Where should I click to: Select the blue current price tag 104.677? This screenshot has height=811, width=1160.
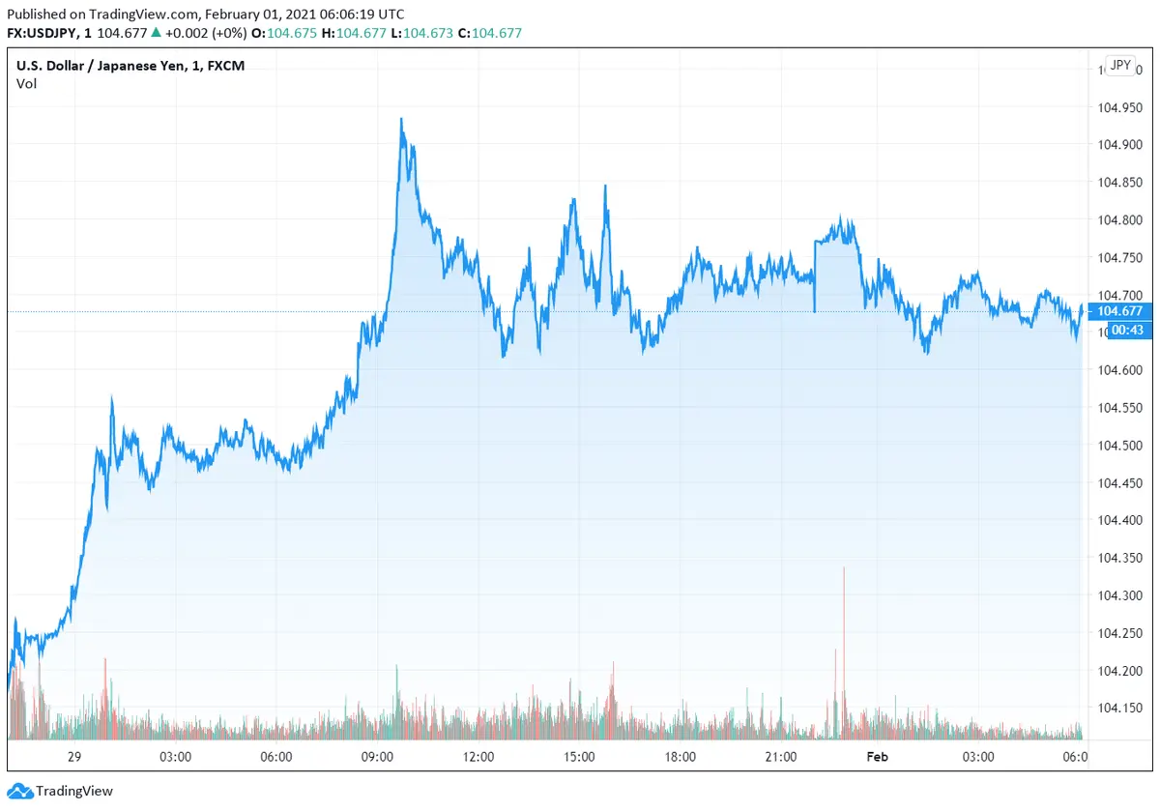tap(1119, 311)
